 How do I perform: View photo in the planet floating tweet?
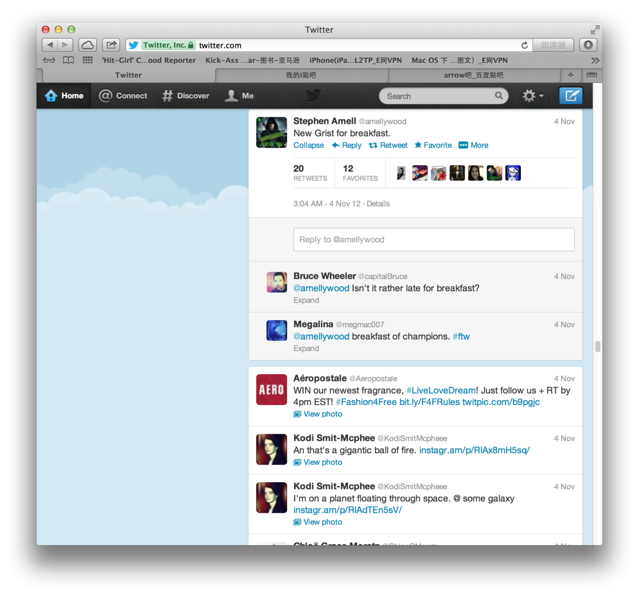point(318,522)
